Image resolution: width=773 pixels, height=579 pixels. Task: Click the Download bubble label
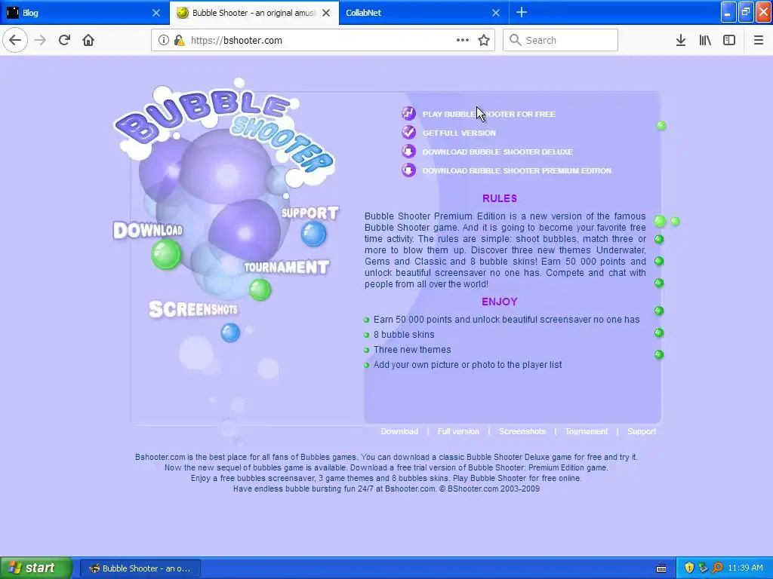pos(148,230)
